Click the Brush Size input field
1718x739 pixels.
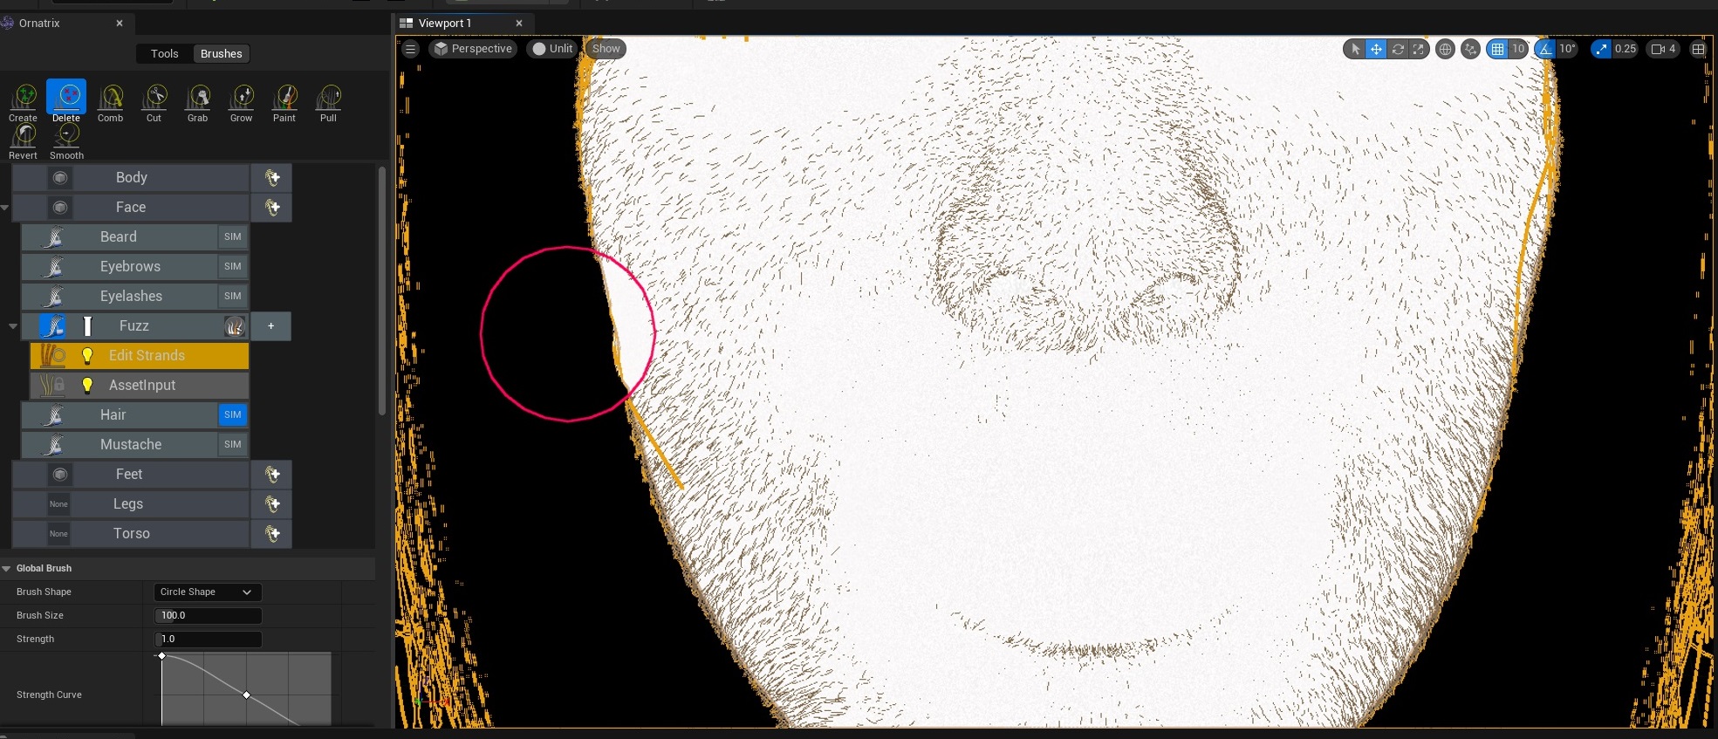[208, 615]
